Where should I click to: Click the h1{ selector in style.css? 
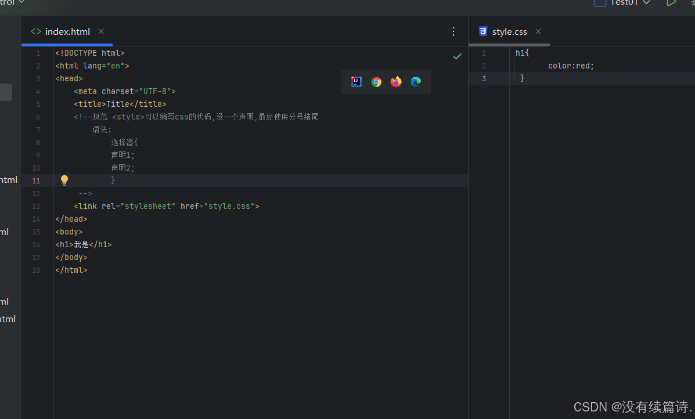(x=522, y=53)
